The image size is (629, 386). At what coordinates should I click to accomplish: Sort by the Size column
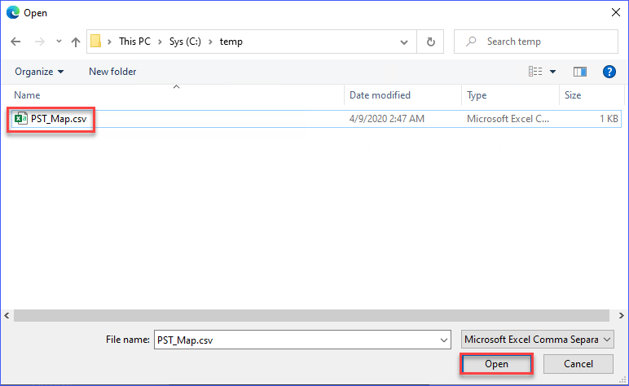(573, 95)
